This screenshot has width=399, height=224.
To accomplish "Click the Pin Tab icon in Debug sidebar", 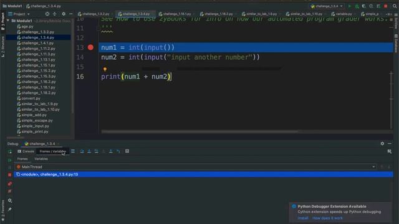I will (x=10, y=209).
